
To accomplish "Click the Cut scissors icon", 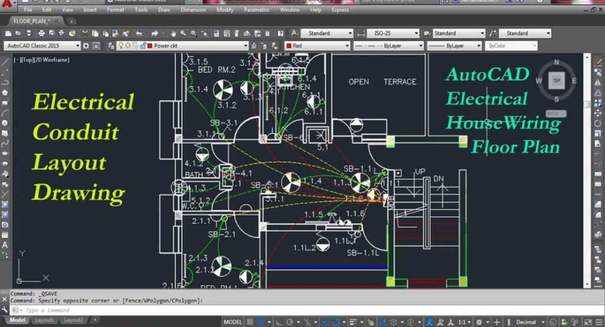I will 86,34.
